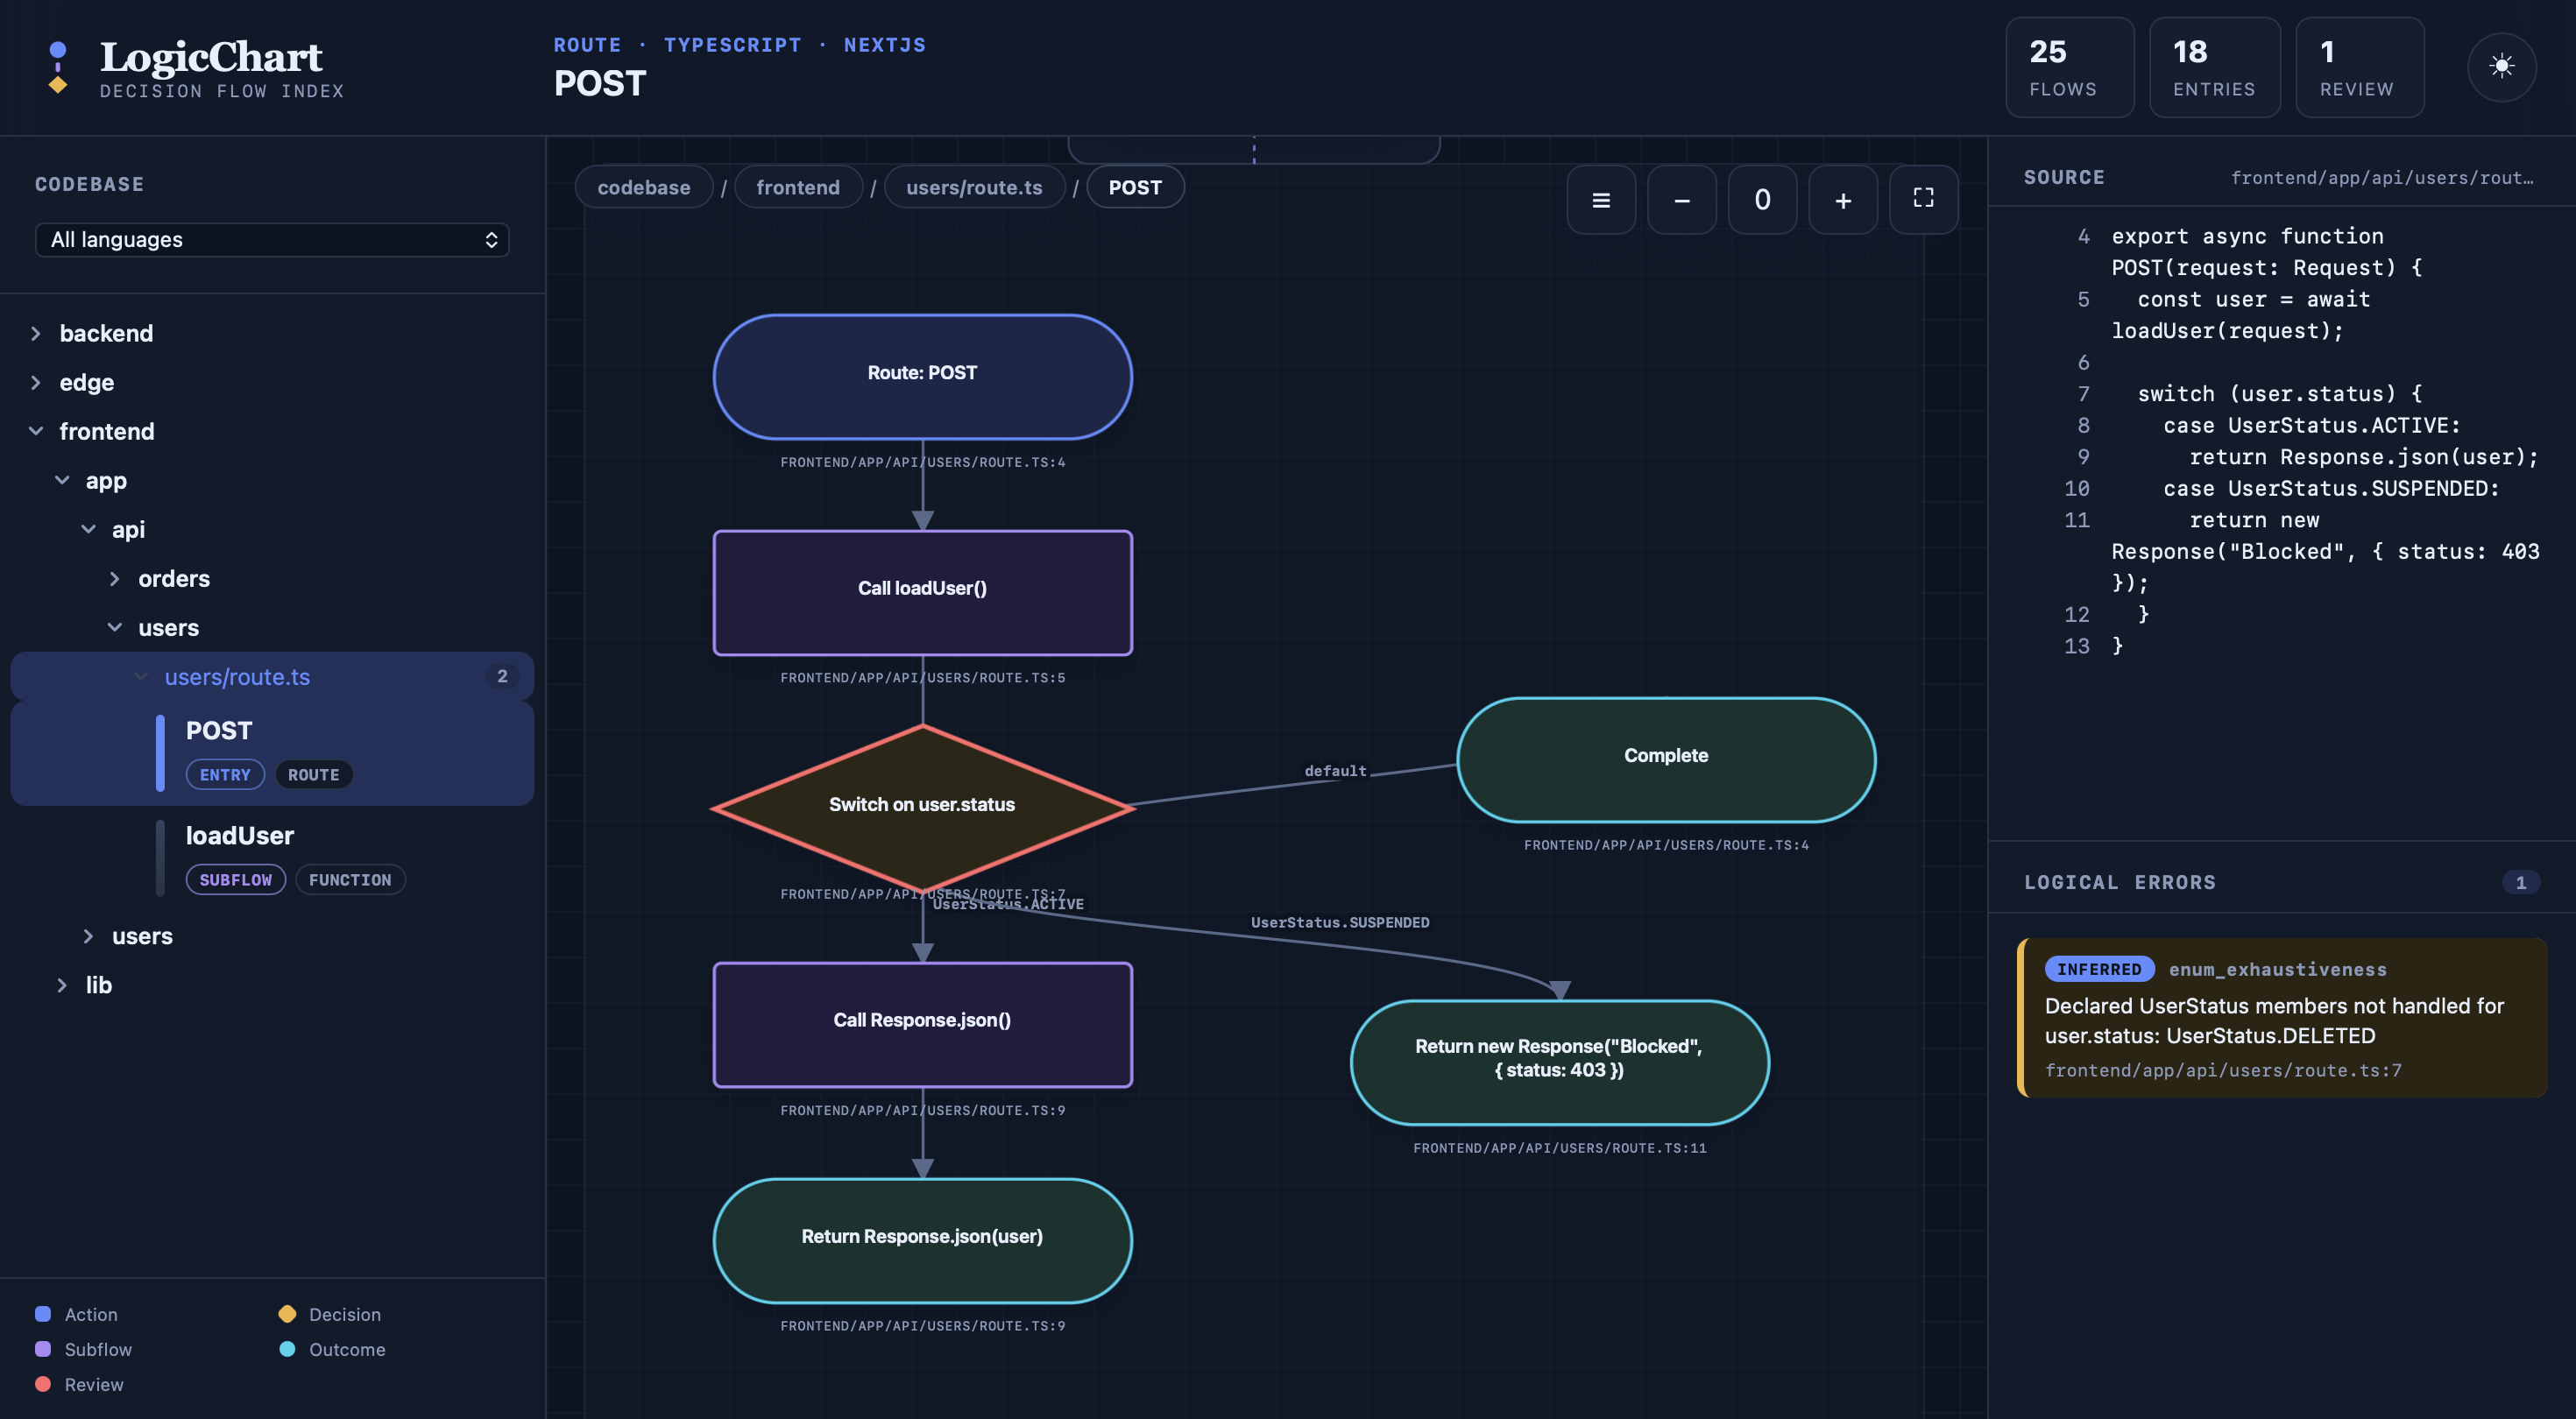Select the users/route.ts file row
Viewport: 2576px width, 1419px height.
point(272,677)
